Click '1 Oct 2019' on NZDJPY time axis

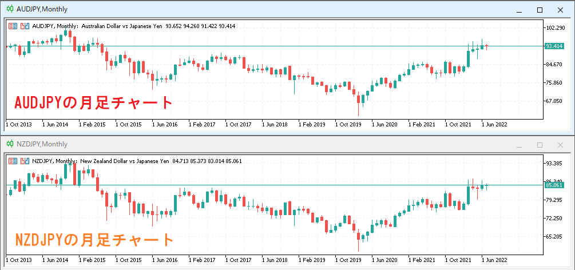point(348,260)
